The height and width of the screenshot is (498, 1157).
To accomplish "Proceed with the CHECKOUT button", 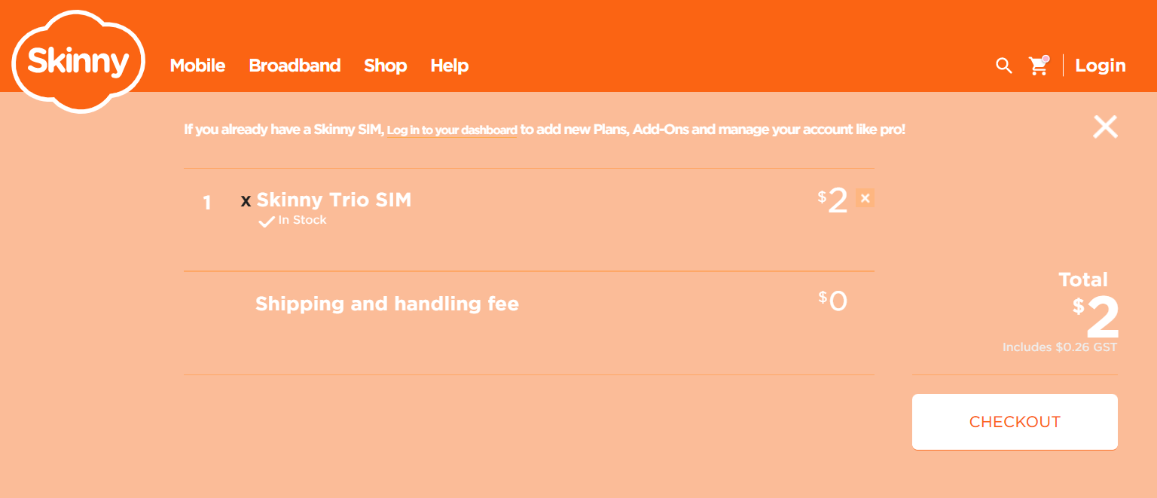I will (x=1015, y=422).
